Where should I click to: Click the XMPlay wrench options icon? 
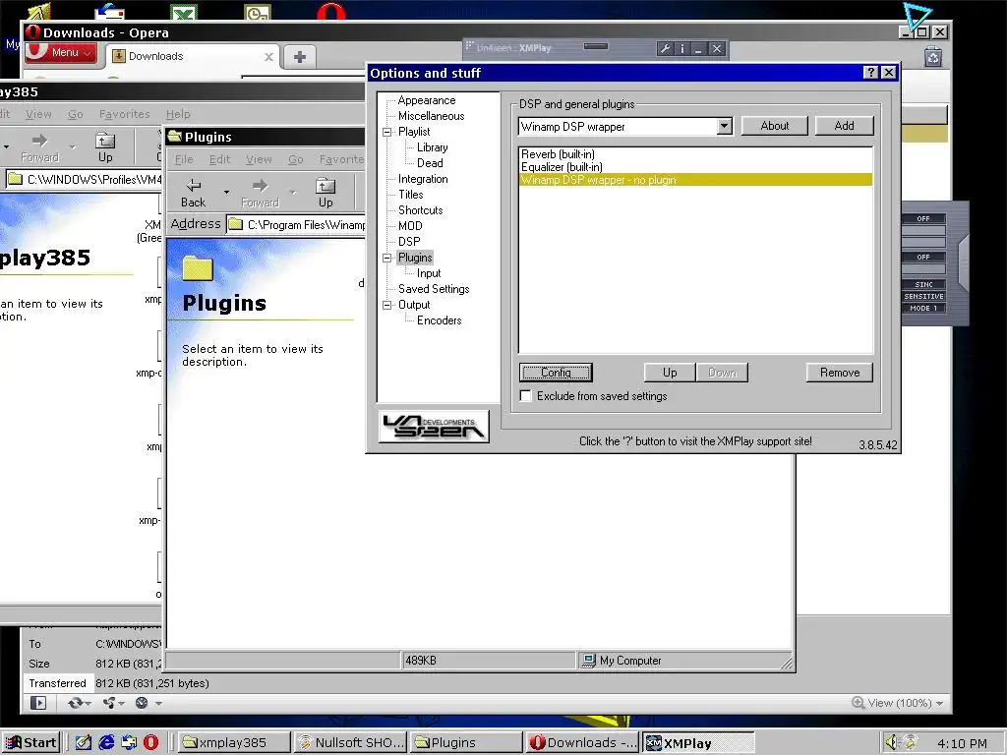tap(666, 49)
